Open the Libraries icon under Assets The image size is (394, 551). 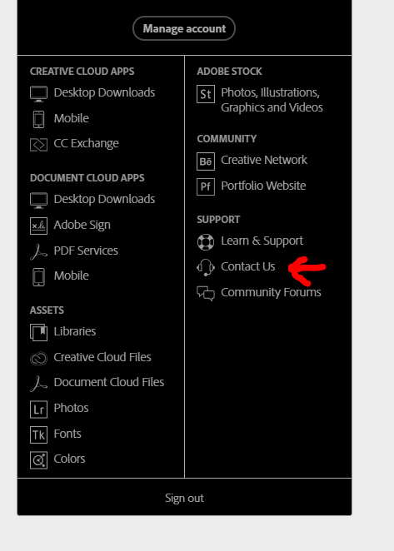pyautogui.click(x=38, y=332)
